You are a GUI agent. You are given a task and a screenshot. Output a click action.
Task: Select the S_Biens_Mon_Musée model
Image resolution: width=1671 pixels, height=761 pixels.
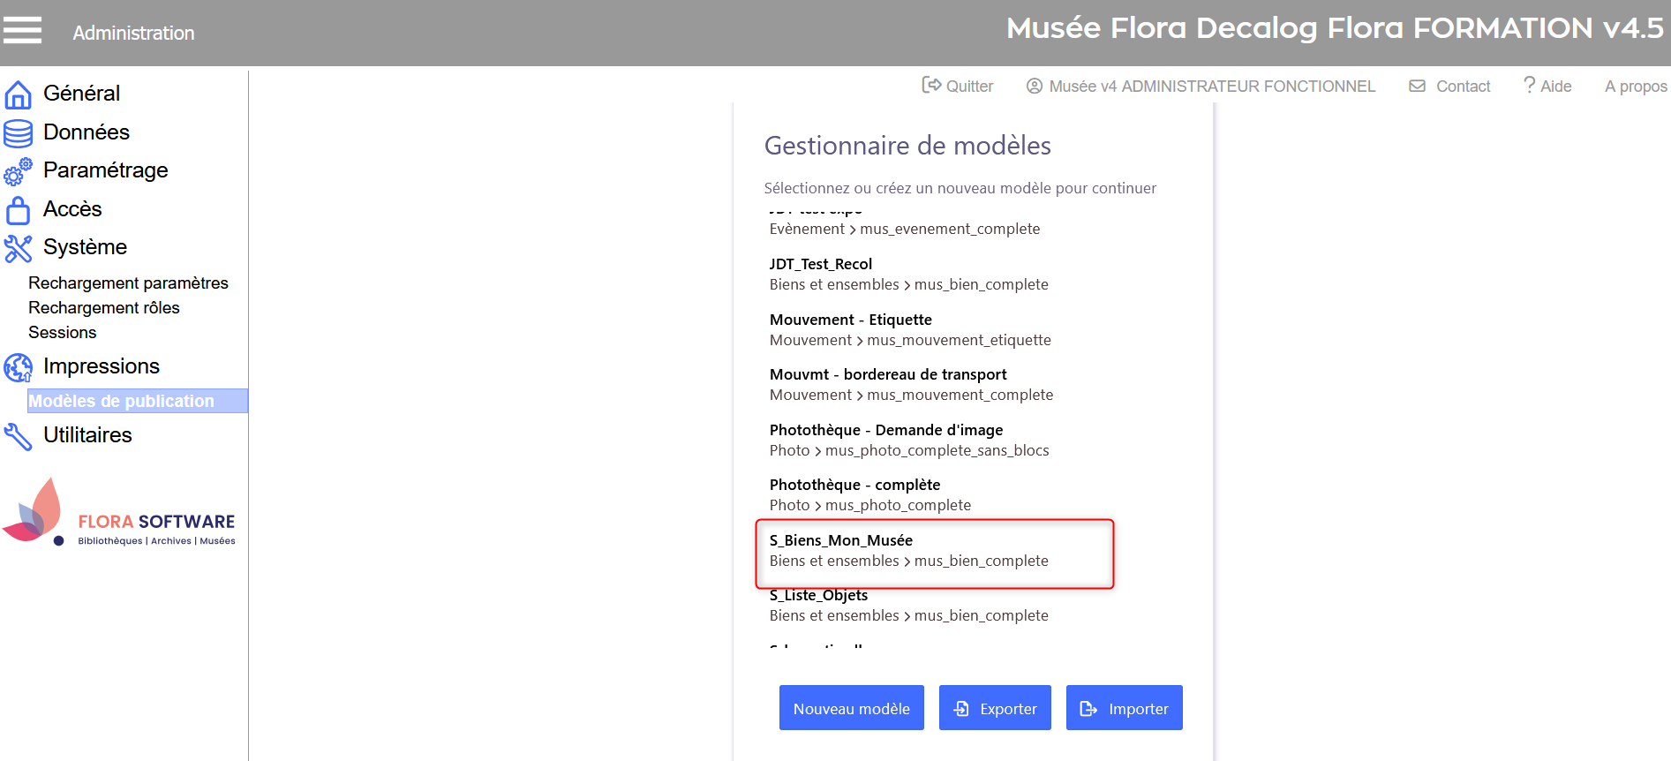(x=909, y=551)
